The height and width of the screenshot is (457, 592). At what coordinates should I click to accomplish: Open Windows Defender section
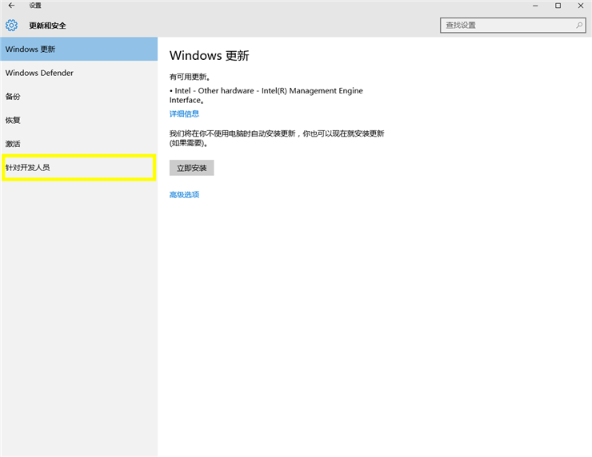coord(79,73)
